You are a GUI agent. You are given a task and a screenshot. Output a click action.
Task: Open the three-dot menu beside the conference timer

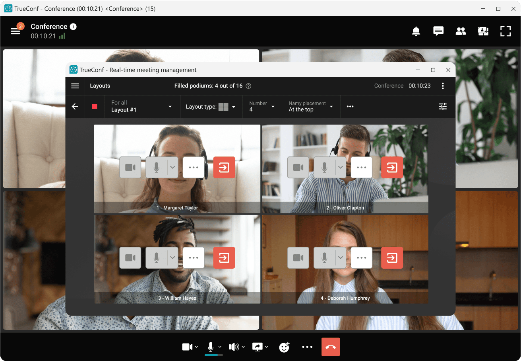[x=443, y=86]
